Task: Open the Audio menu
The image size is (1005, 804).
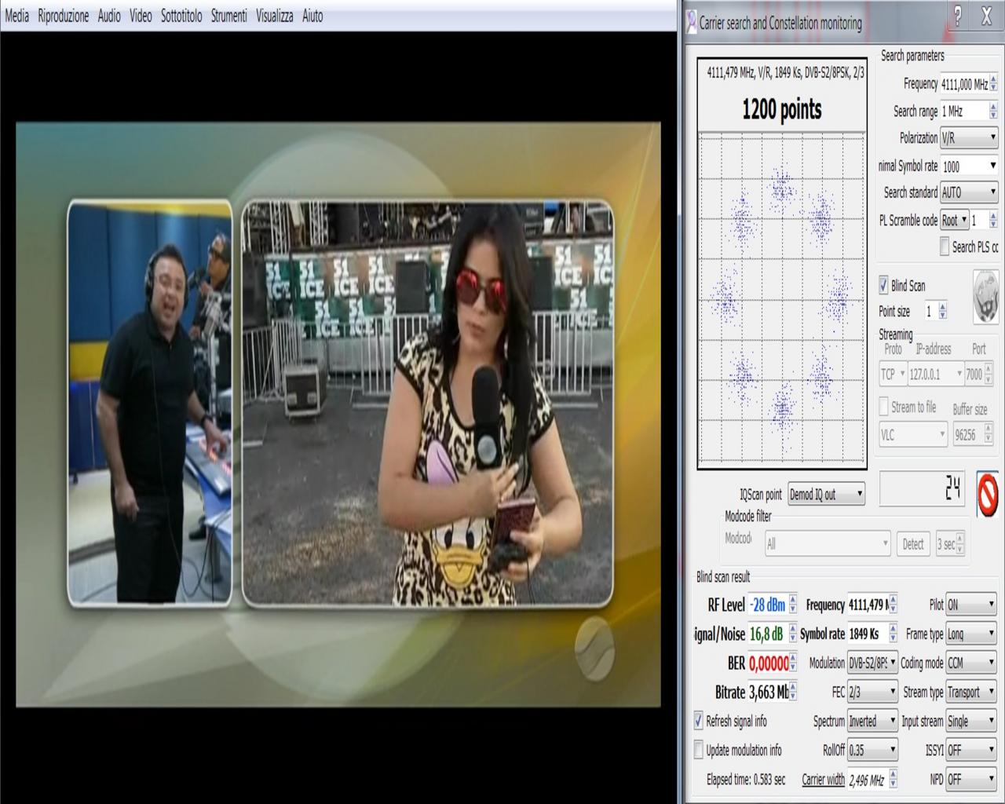Action: (x=109, y=16)
